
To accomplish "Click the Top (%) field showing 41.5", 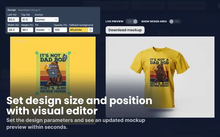I will tap(27, 20).
